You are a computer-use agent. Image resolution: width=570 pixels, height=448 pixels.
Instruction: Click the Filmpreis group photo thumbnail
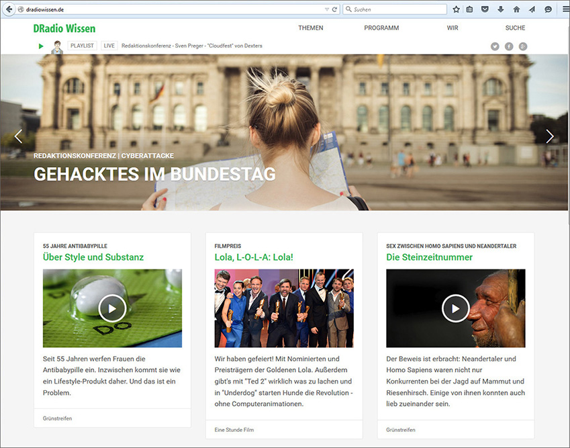(x=284, y=308)
